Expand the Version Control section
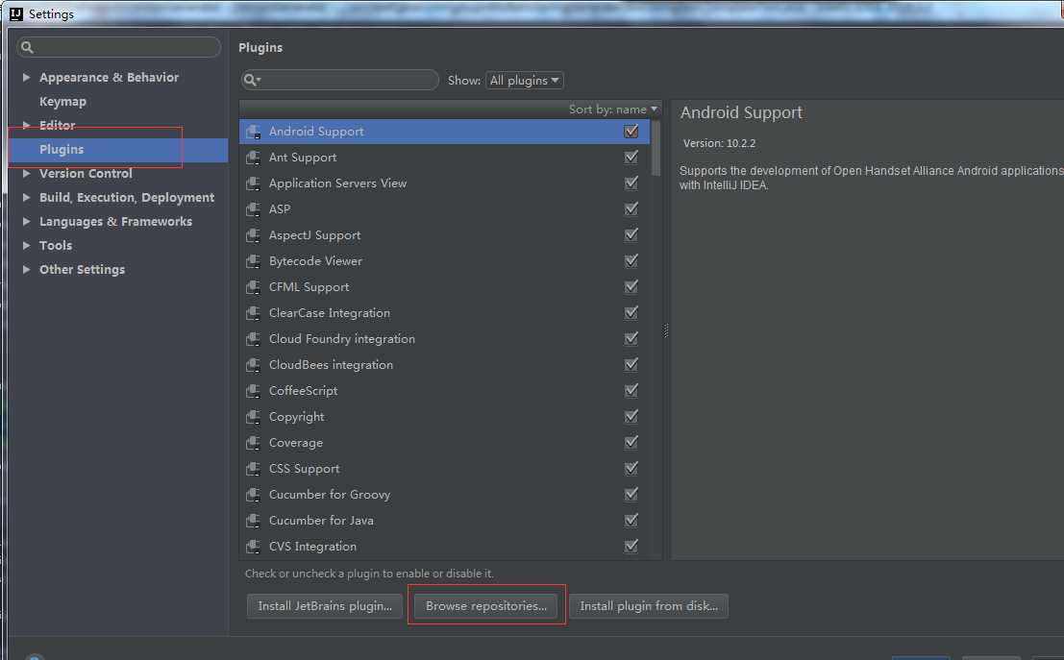 (x=27, y=173)
